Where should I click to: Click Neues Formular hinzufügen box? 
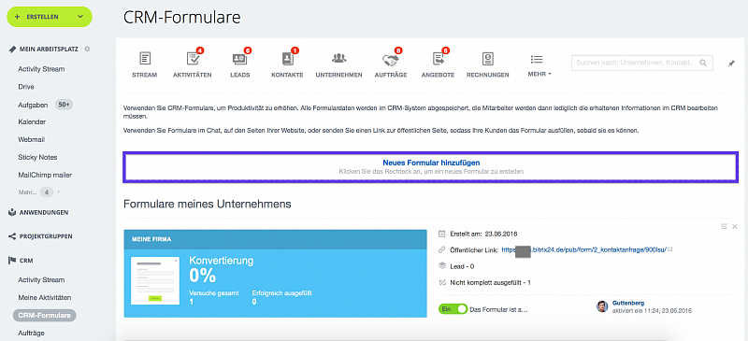[x=431, y=167]
